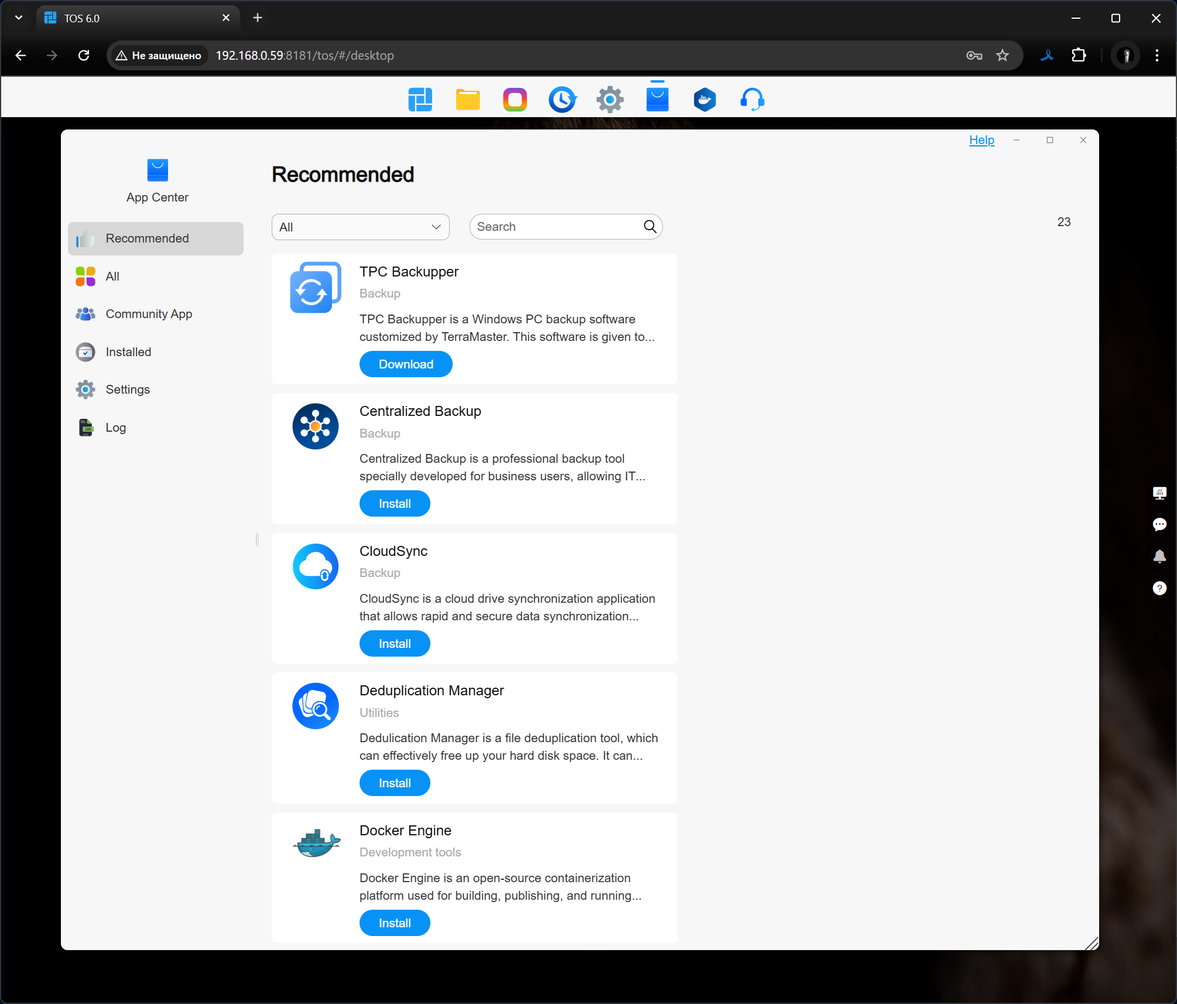Go back in the browser
The width and height of the screenshot is (1177, 1004).
pyautogui.click(x=21, y=55)
